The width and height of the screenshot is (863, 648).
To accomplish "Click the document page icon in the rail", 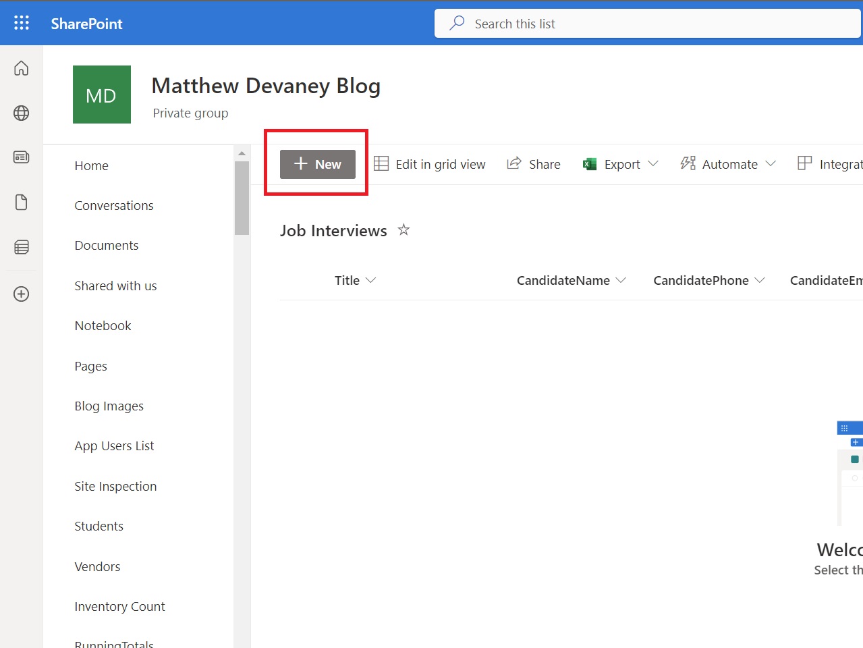I will 21,202.
